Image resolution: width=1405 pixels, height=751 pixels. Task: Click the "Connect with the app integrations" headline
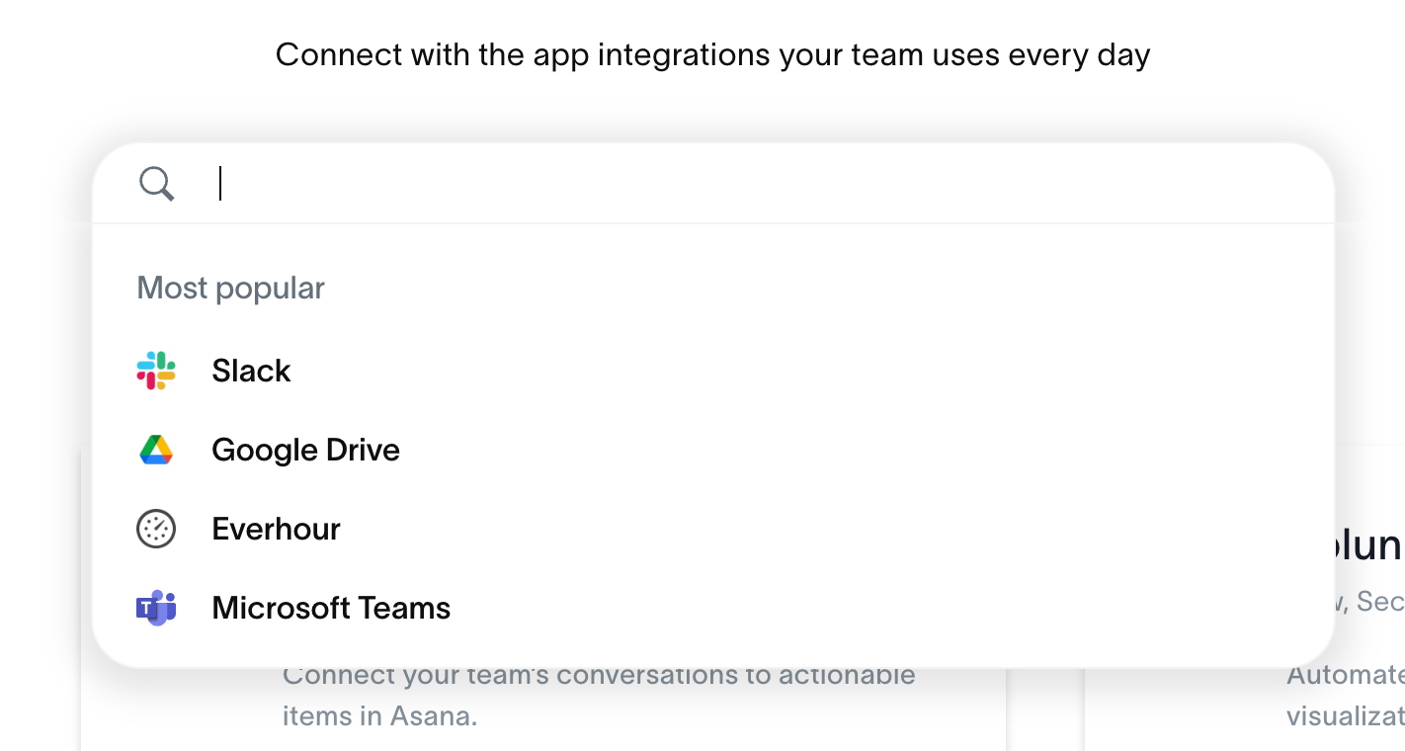click(x=712, y=54)
